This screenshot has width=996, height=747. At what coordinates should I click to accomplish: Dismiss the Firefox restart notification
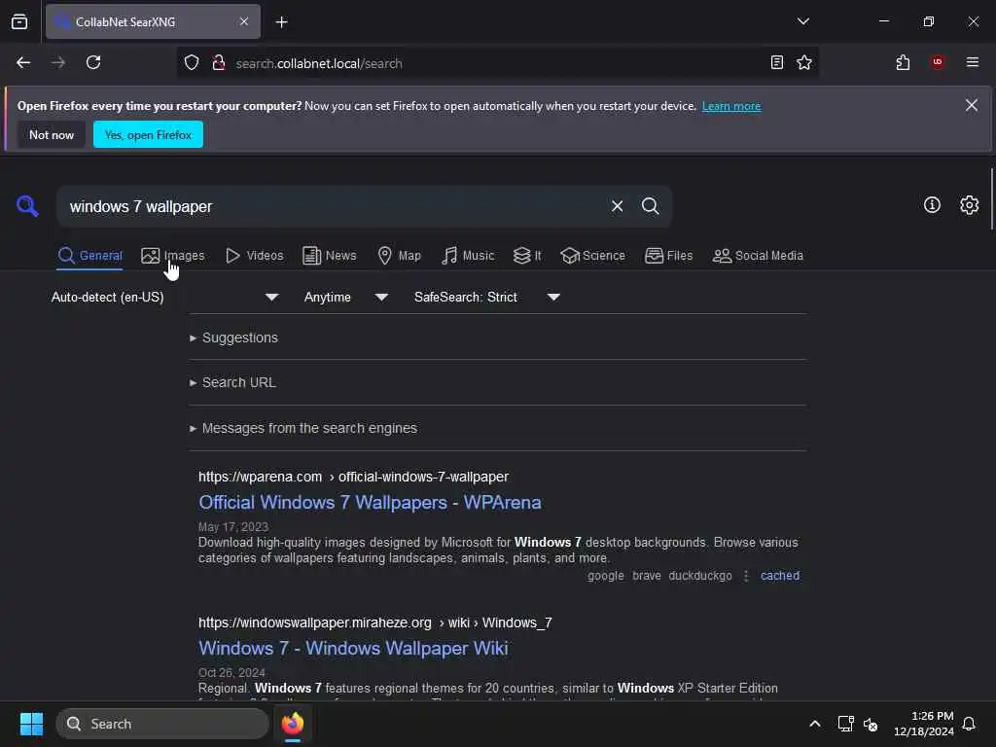point(972,105)
